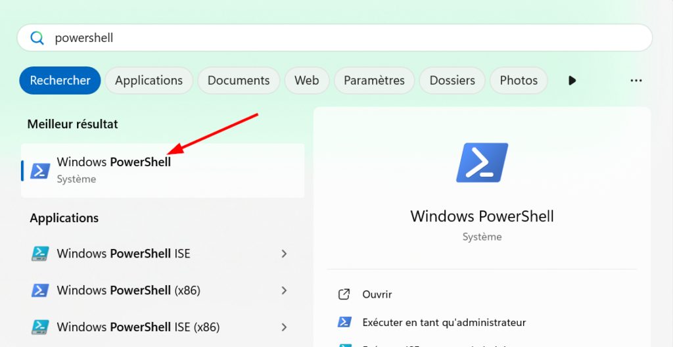Click the PowerShell icon in the best result
Image resolution: width=673 pixels, height=347 pixels.
tap(40, 171)
